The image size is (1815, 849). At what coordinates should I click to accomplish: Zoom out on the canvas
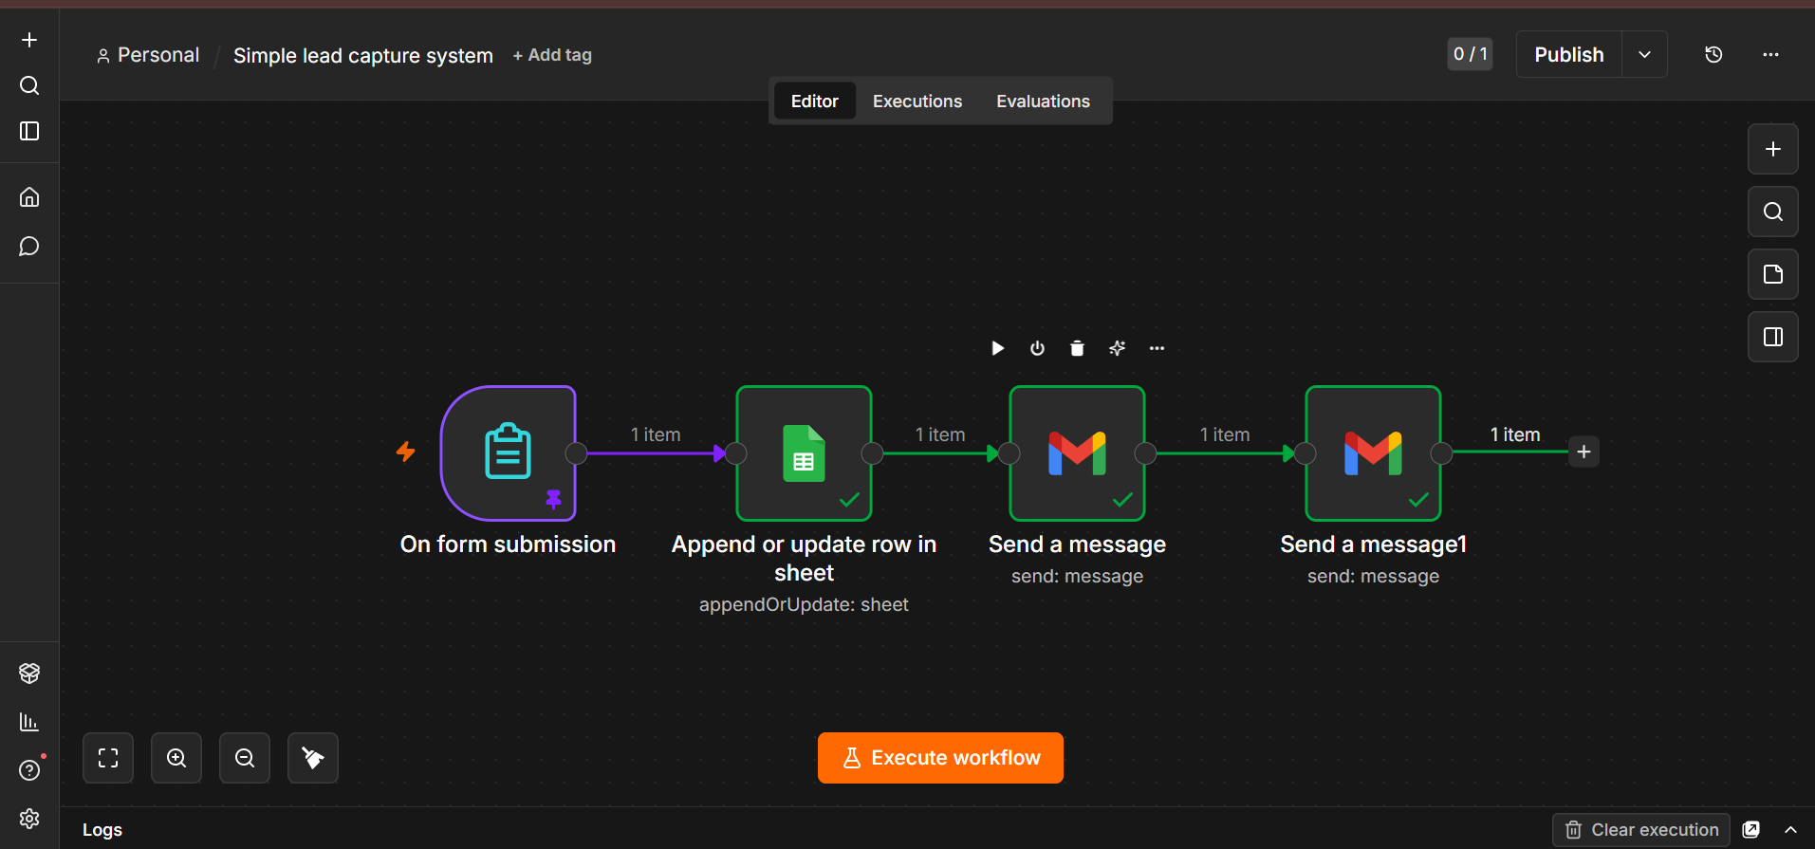click(245, 758)
